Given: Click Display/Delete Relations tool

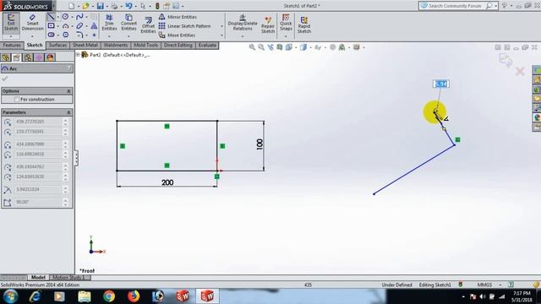Looking at the screenshot, I should 243,23.
